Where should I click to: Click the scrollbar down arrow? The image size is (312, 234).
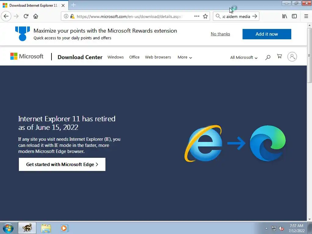point(309,219)
